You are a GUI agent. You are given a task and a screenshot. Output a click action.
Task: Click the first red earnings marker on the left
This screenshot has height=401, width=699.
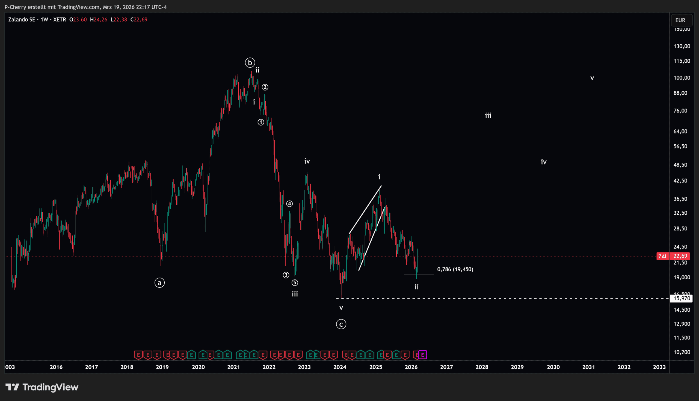pyautogui.click(x=138, y=355)
